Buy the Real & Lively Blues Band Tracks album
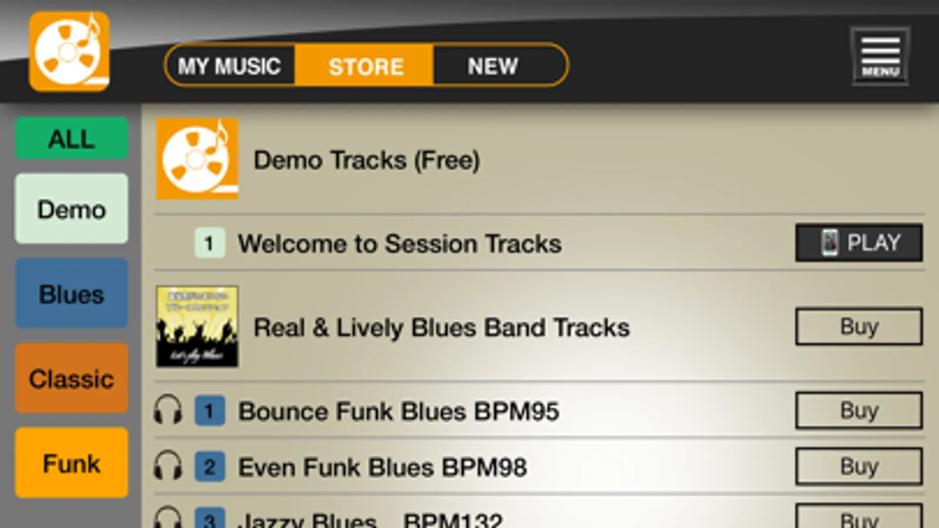Screen dimensions: 939x528 pyautogui.click(x=859, y=326)
